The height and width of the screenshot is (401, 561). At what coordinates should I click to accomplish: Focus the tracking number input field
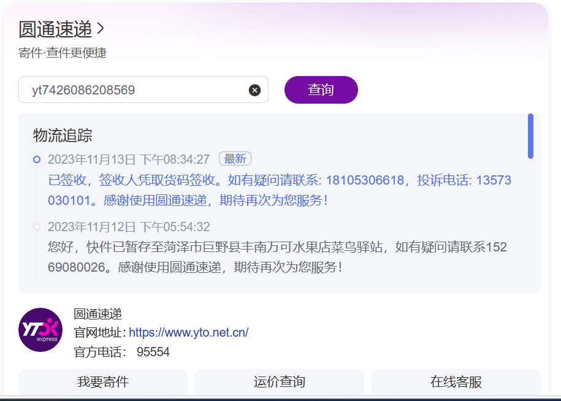point(143,90)
